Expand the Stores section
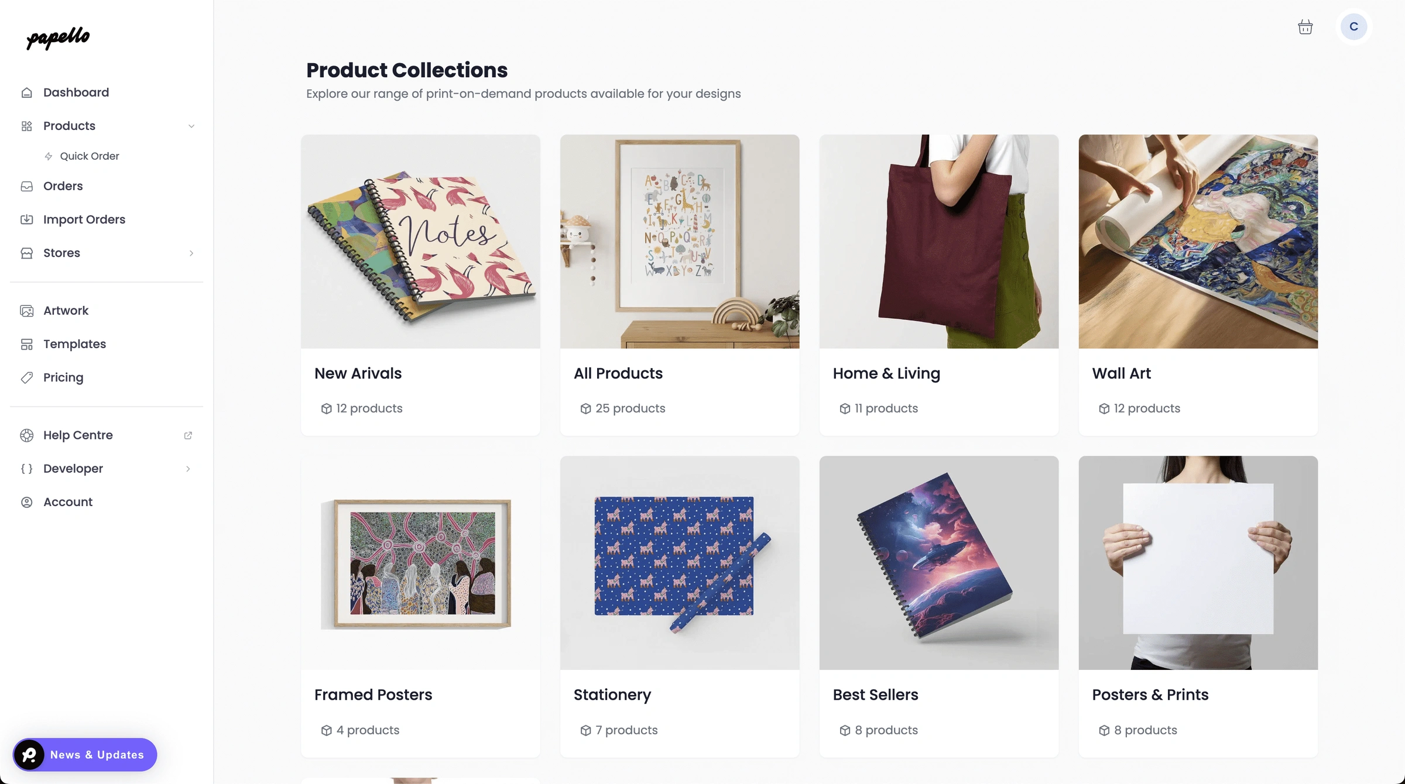Screen dimensions: 1405x784 [191, 253]
